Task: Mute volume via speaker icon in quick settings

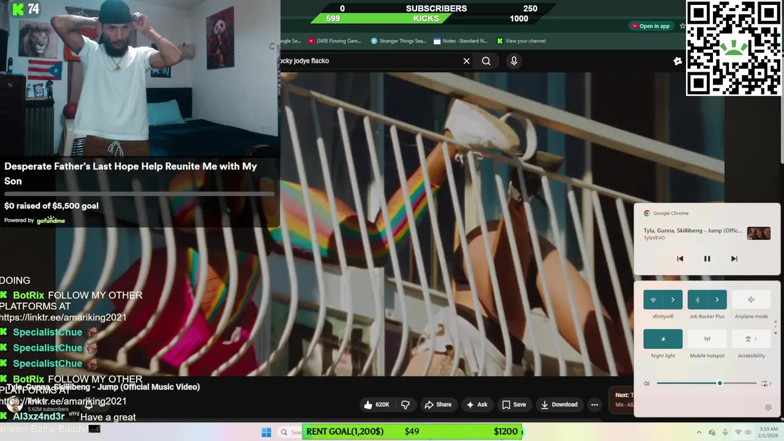Action: pyautogui.click(x=646, y=383)
